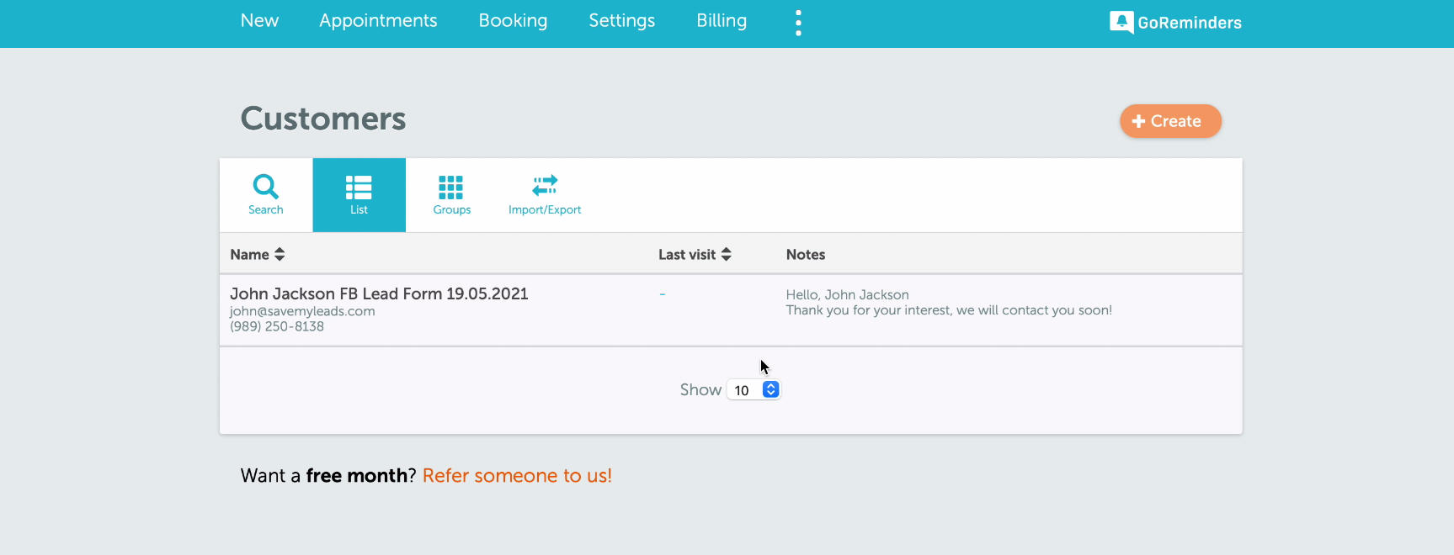Click phone number (989) 250-8138
The width and height of the screenshot is (1454, 555).
point(277,326)
